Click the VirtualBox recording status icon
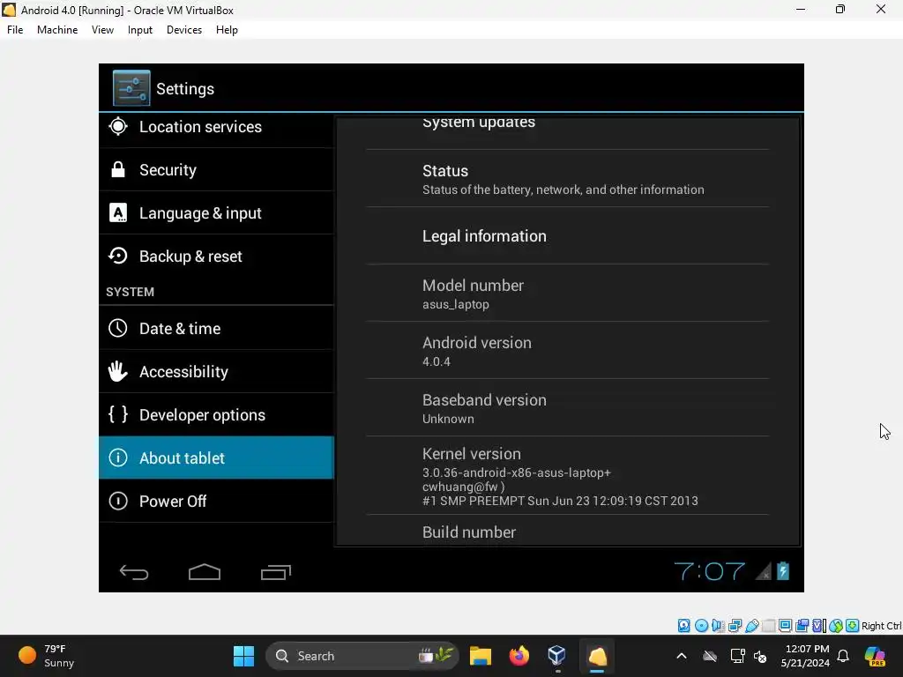The width and height of the screenshot is (903, 677). [802, 626]
